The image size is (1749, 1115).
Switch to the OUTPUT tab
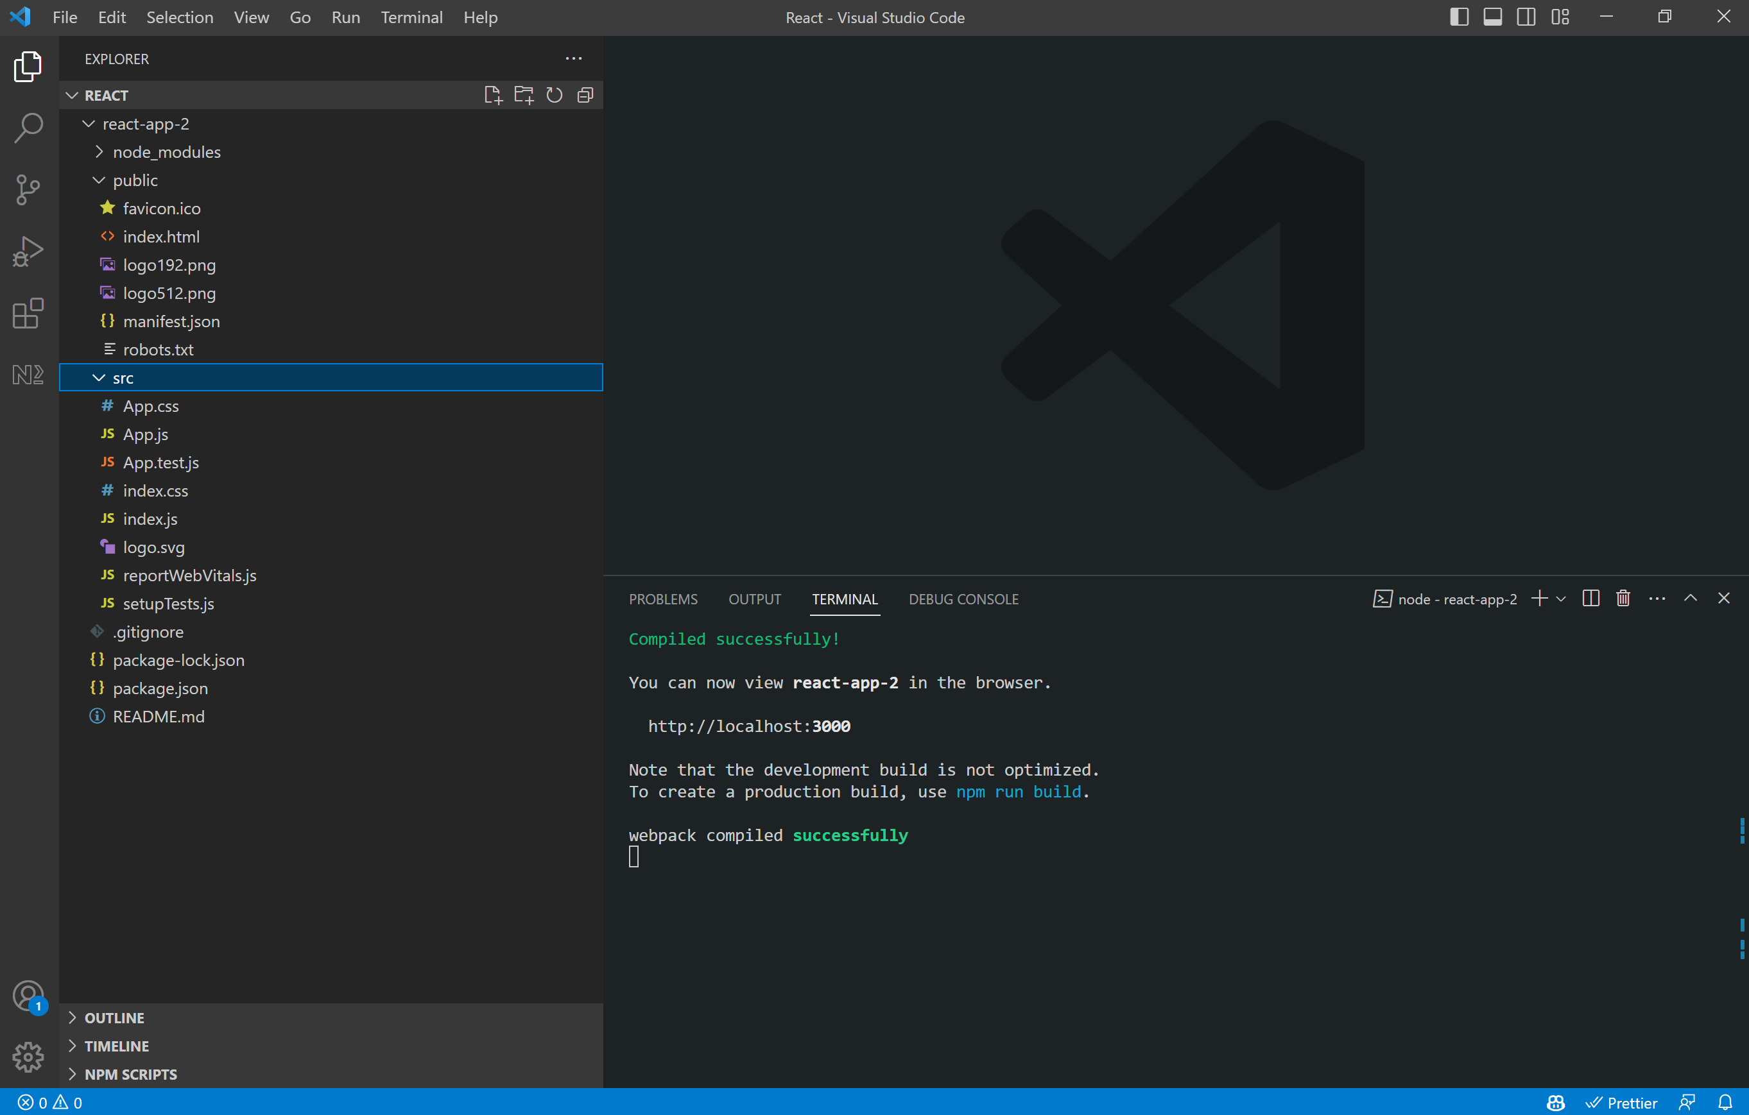[755, 599]
